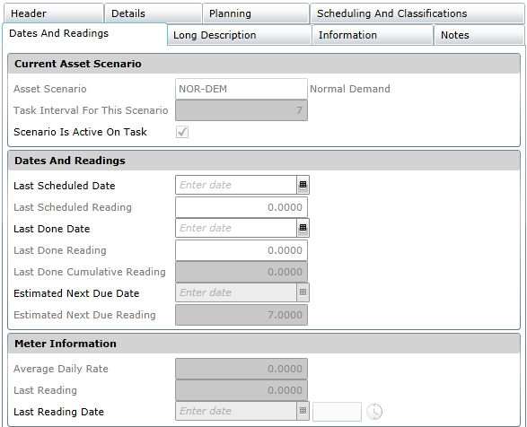Click the Last Scheduled Reading field
Screen dimensions: 527x427
coord(242,207)
